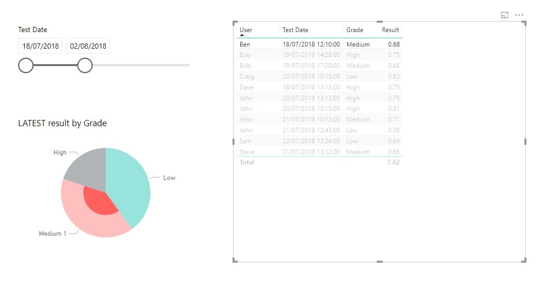
Task: Sort table by Grade column header
Action: 354,30
